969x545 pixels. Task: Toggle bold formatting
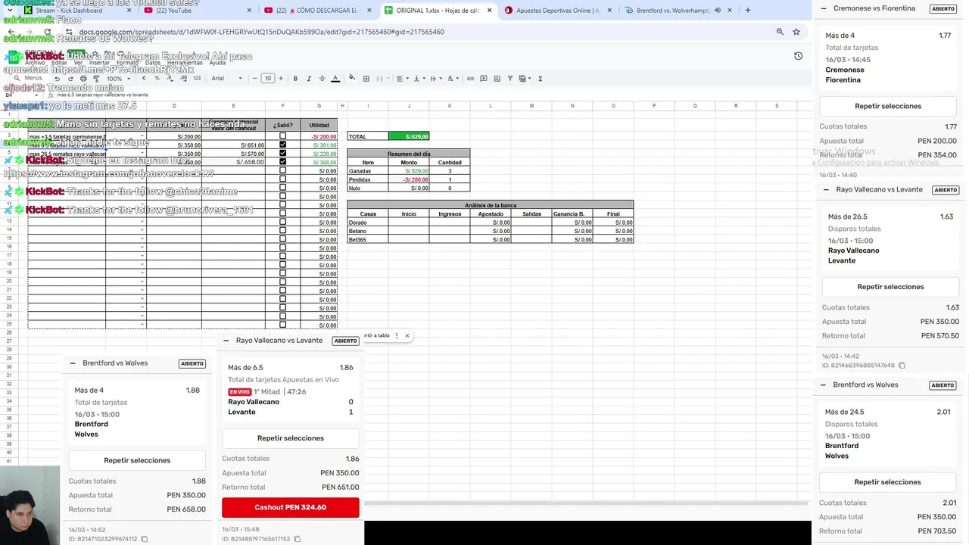pos(295,79)
